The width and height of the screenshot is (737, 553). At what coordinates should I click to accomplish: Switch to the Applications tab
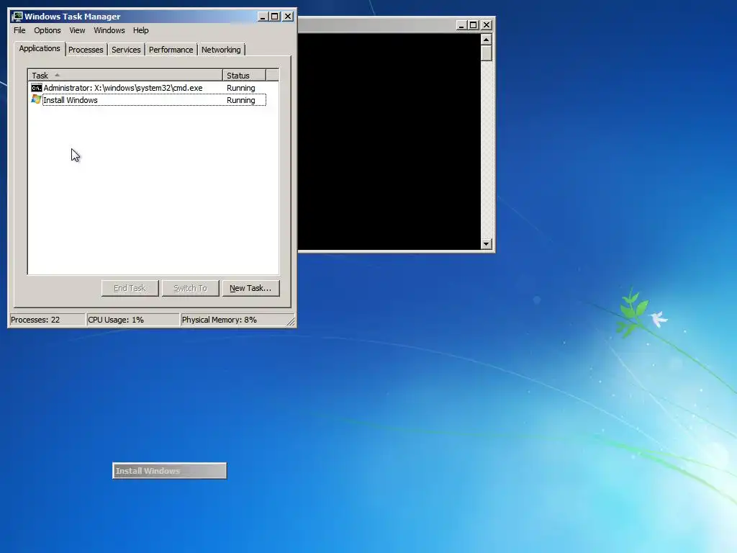pos(40,48)
